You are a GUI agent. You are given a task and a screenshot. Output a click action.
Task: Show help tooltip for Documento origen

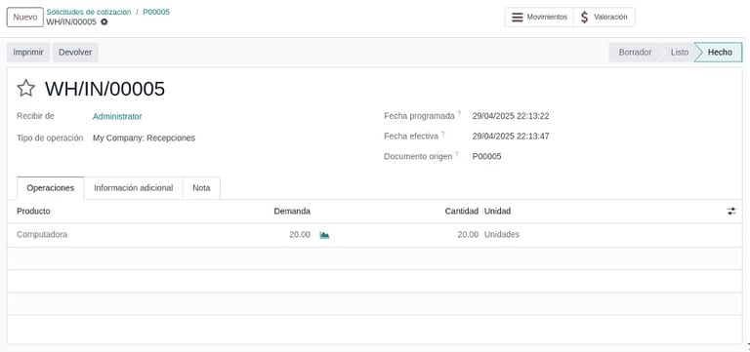click(x=457, y=154)
